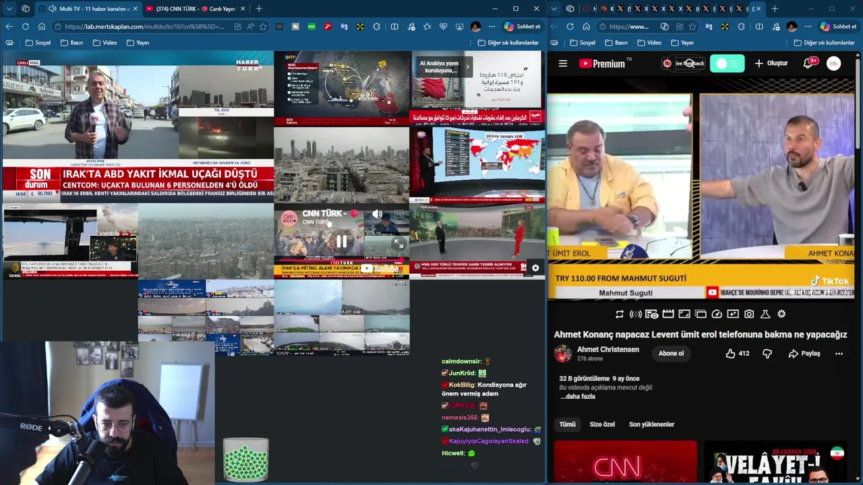Open right browser three-dot settings menu
This screenshot has width=863, height=485.
tap(808, 26)
